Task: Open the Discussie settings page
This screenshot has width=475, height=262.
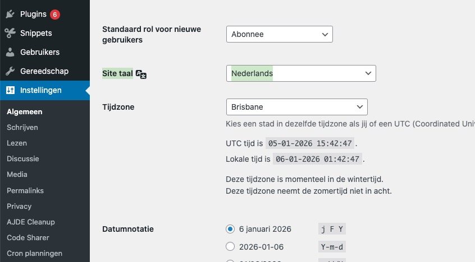Action: pyautogui.click(x=23, y=158)
